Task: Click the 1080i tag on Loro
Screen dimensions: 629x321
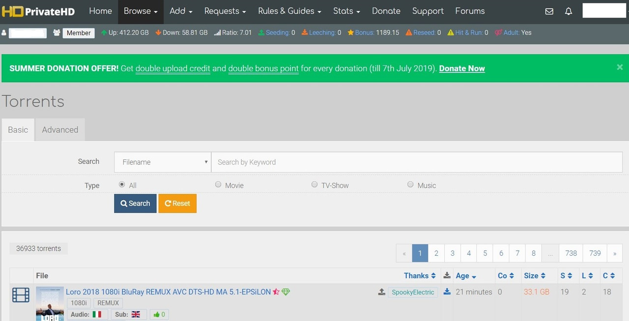Action: [78, 303]
